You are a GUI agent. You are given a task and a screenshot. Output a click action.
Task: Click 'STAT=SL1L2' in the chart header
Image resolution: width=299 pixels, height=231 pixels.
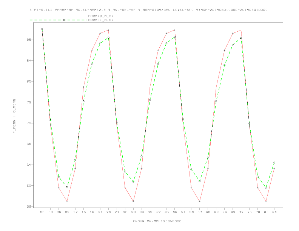coord(41,10)
